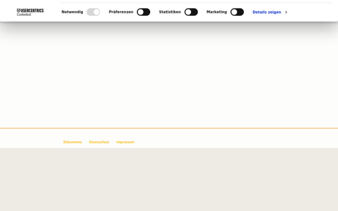This screenshot has width=338, height=211.
Task: Toggle the Notwendig cookie switch
Action: click(x=94, y=12)
